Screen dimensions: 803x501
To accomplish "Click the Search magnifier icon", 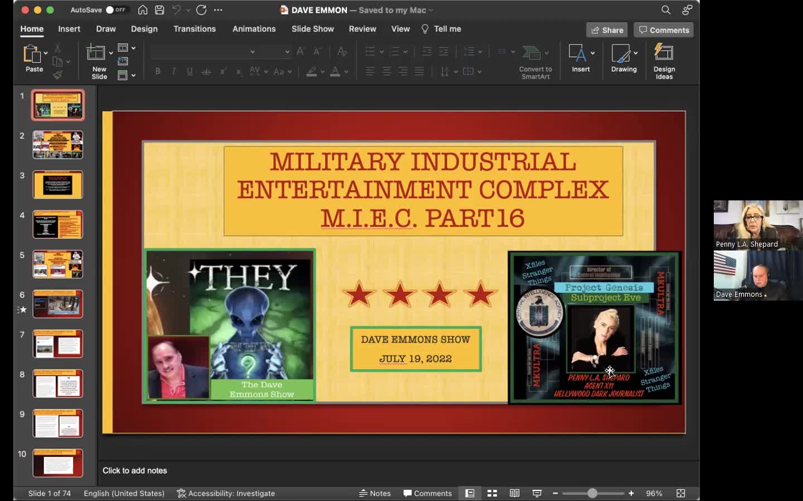I will tap(666, 10).
